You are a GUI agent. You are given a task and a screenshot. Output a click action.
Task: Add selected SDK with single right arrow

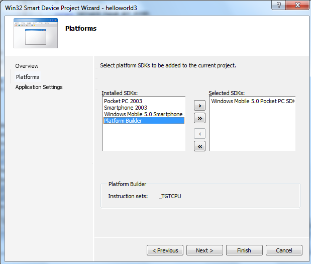pos(199,106)
